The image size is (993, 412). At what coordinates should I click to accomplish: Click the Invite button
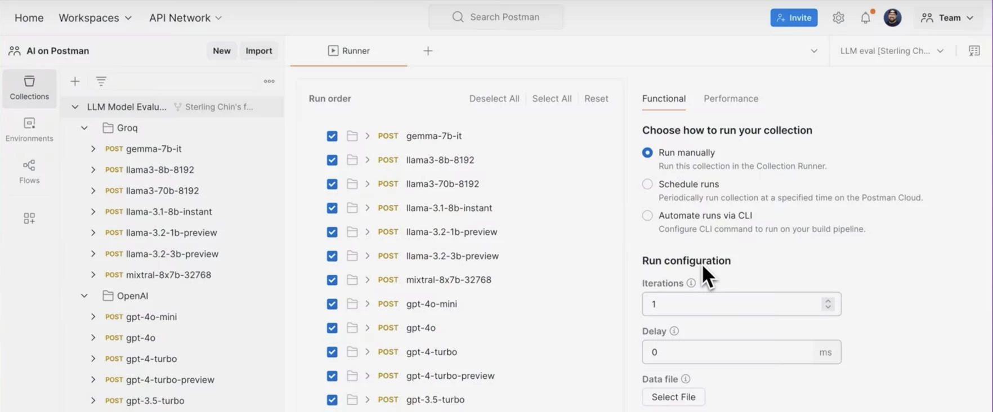(x=794, y=17)
